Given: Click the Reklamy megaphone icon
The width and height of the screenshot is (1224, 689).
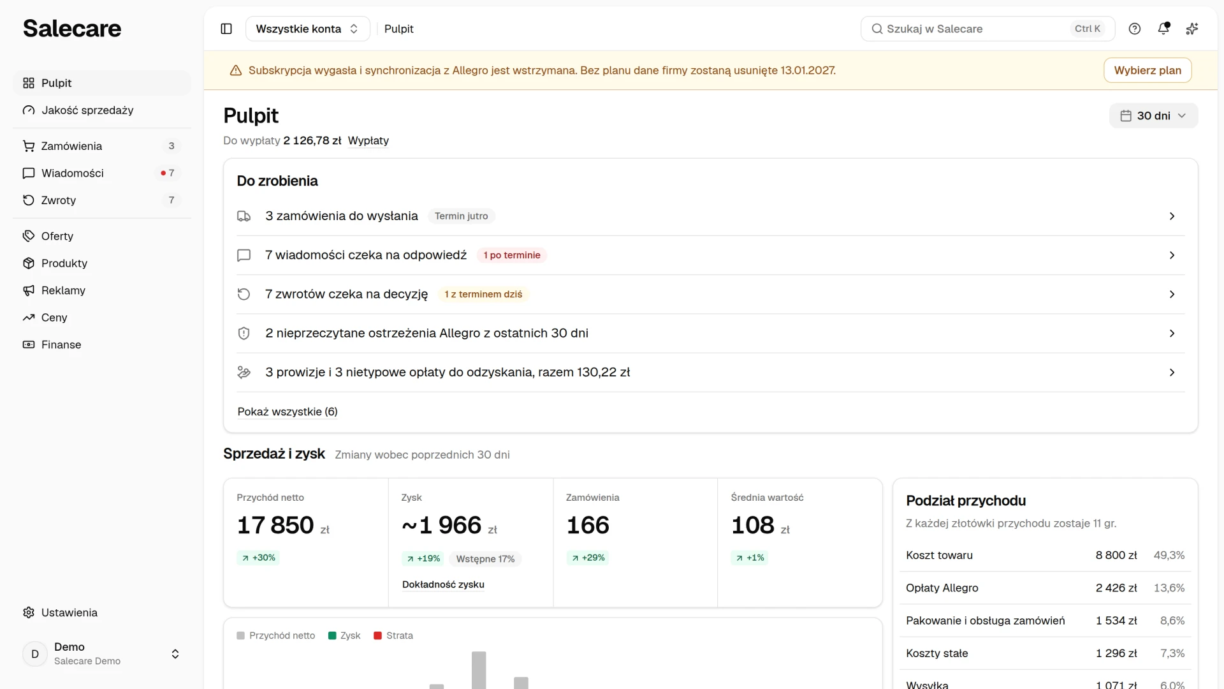Looking at the screenshot, I should [29, 290].
